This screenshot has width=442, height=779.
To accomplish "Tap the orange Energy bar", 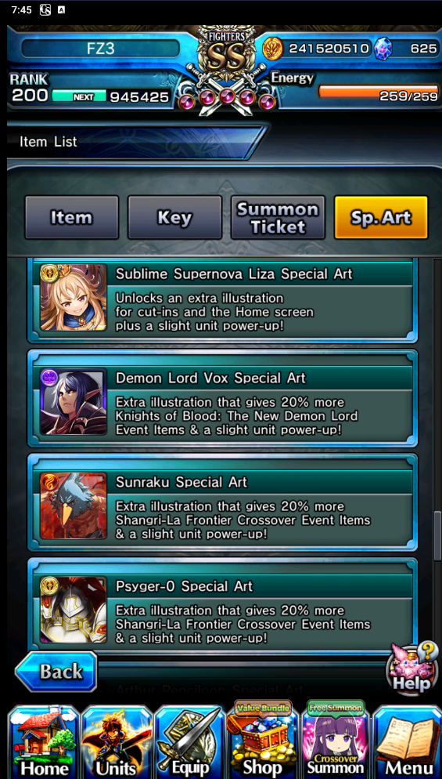I will [x=378, y=92].
